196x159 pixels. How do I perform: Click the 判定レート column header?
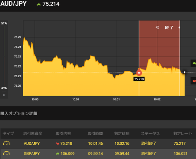point(183,134)
